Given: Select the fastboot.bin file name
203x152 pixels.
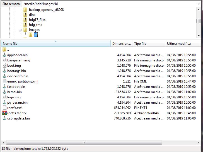Looking at the screenshot, I should pyautogui.click(x=16, y=87).
